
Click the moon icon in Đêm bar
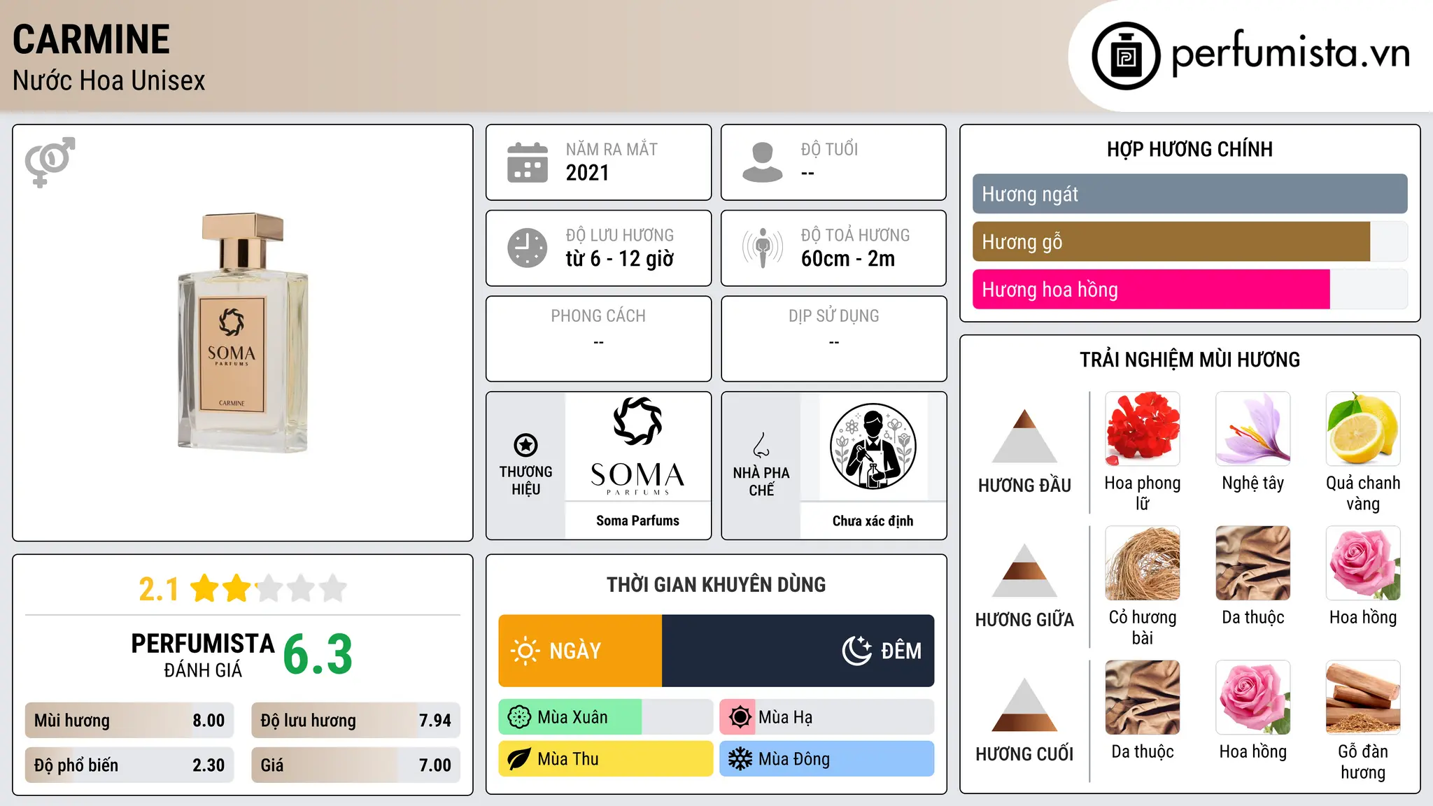[x=856, y=651]
